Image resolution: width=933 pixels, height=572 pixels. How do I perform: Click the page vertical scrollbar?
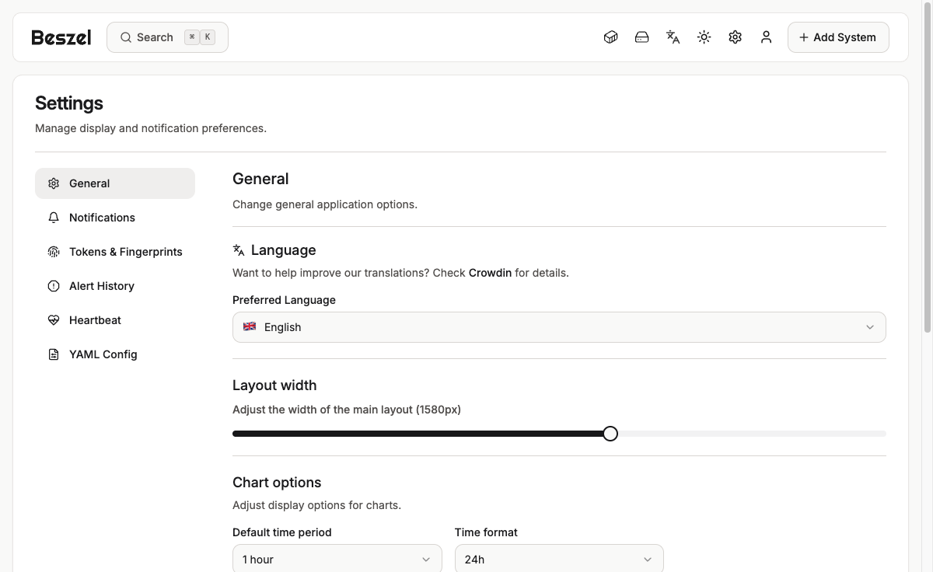(x=928, y=167)
